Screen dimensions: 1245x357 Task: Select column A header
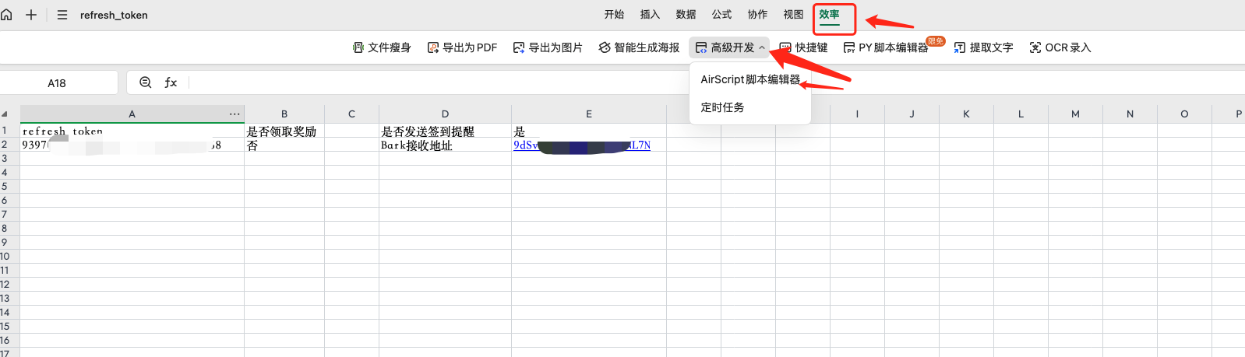(x=132, y=114)
